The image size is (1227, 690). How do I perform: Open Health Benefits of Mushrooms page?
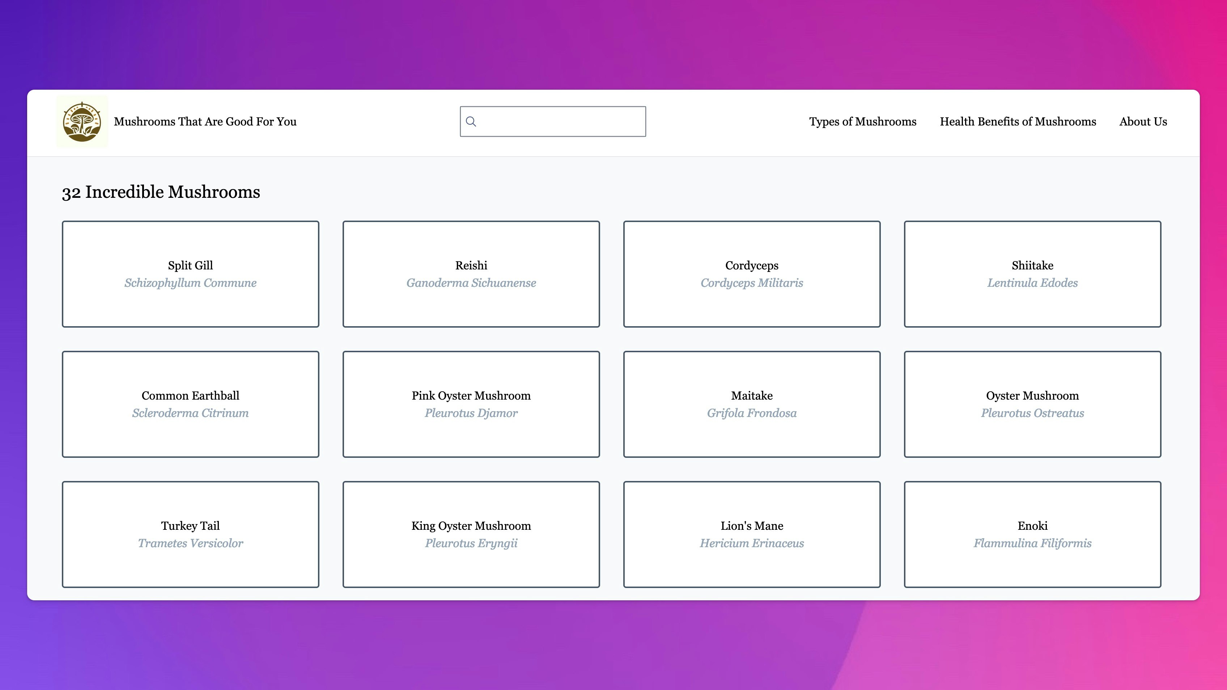pos(1018,122)
